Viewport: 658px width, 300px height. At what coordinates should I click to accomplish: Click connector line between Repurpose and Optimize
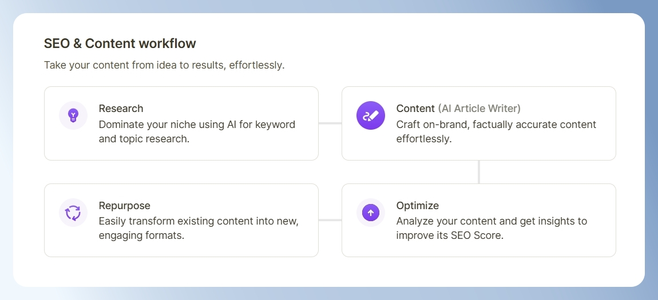330,221
